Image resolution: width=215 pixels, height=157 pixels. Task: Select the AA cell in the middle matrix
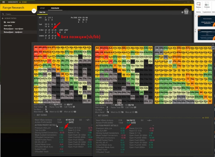pos(97,48)
